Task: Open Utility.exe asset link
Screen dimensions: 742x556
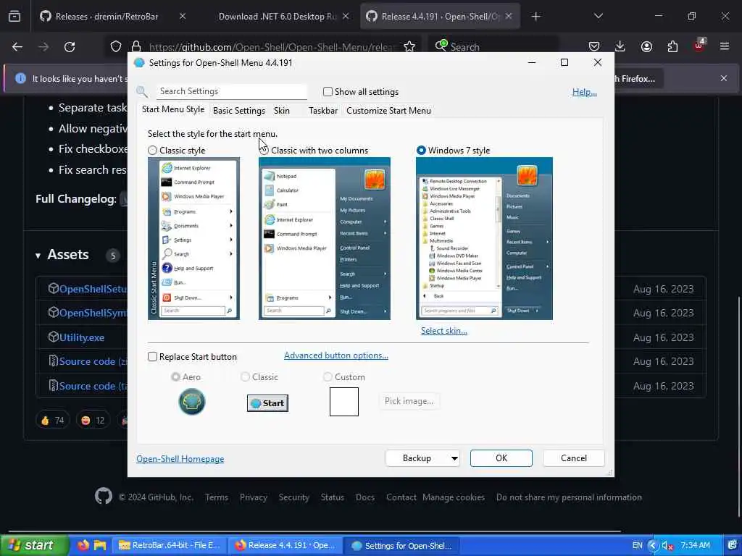Action: tap(82, 337)
